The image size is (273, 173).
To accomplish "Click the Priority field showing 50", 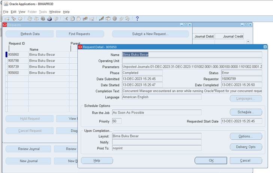I will (x=117, y=121).
